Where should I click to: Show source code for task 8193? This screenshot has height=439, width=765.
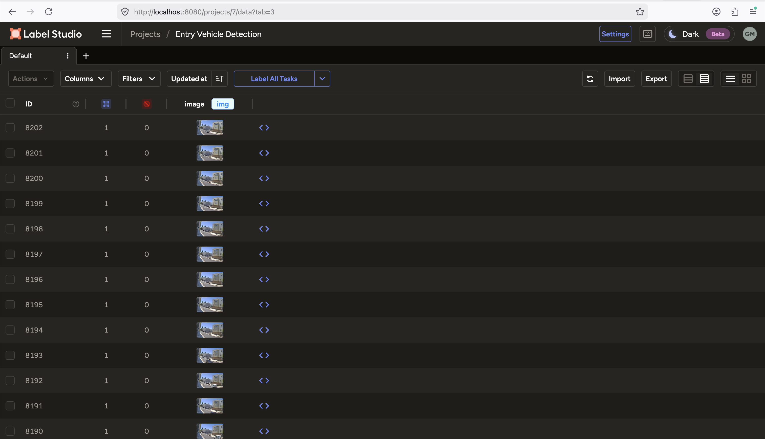264,355
